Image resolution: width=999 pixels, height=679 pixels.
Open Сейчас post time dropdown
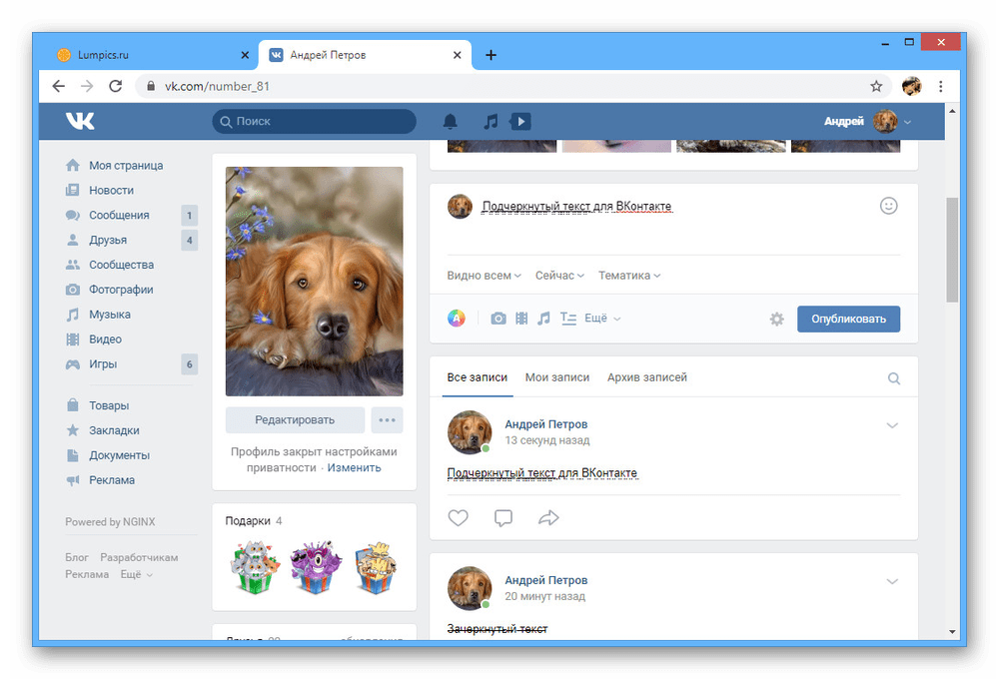tap(559, 276)
